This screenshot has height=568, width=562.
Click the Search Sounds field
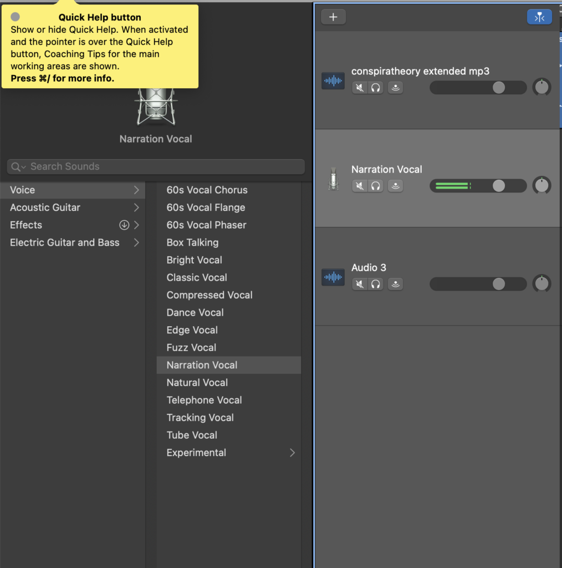coord(156,166)
